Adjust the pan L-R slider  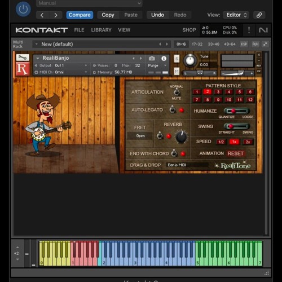(200, 73)
